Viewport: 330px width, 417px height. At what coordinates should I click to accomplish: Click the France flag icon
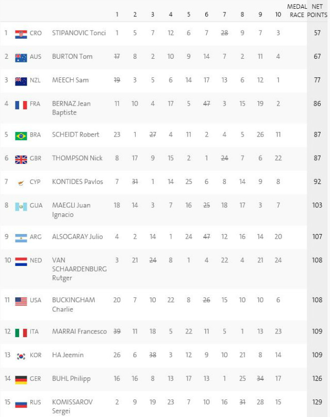coord(21,105)
